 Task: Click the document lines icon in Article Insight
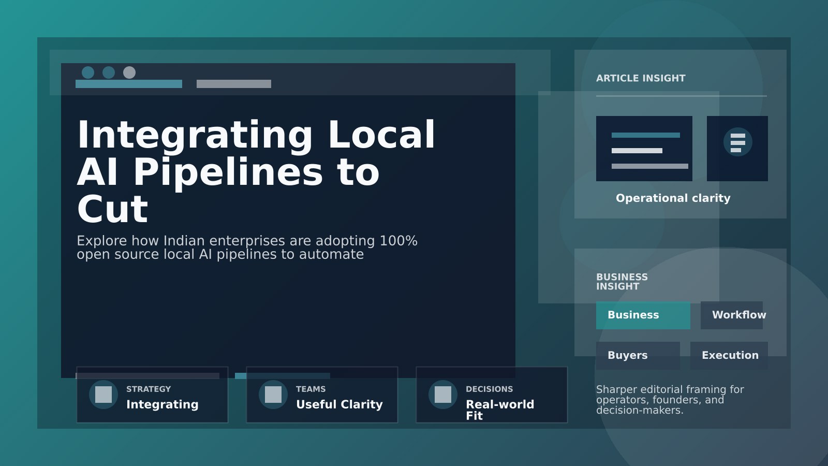click(737, 142)
